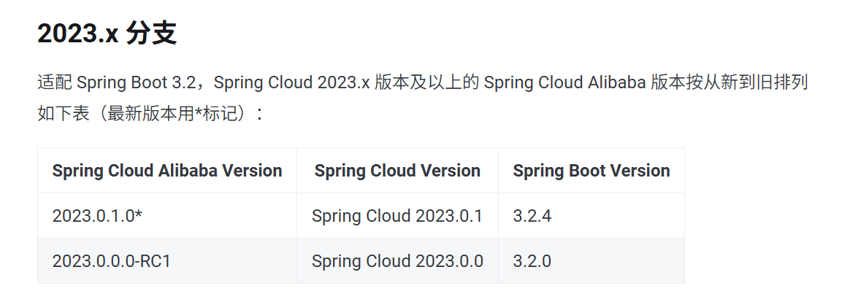
Task: Click the "Spring Cloud 2023.0.1" table cell
Action: 397,216
